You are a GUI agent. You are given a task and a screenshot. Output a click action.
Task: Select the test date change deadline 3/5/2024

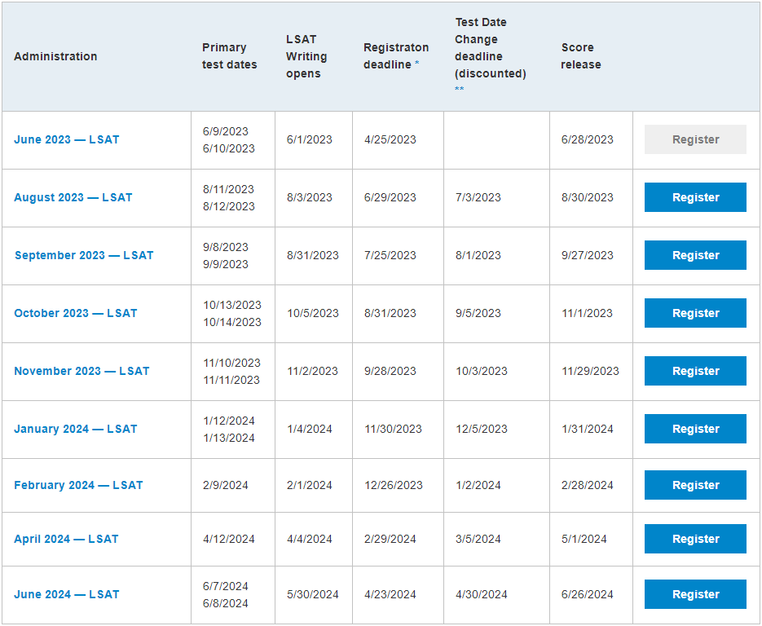[478, 539]
